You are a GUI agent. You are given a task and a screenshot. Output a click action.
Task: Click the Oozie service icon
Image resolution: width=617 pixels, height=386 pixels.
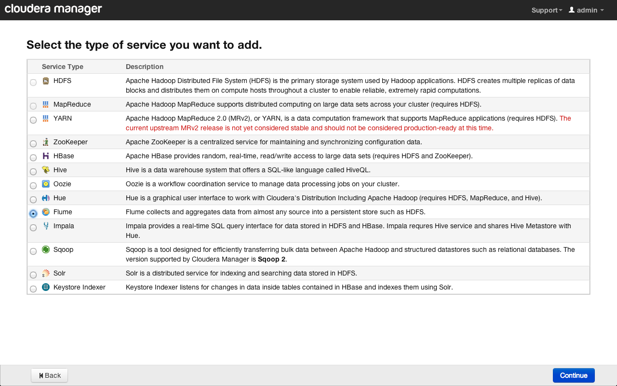(46, 184)
